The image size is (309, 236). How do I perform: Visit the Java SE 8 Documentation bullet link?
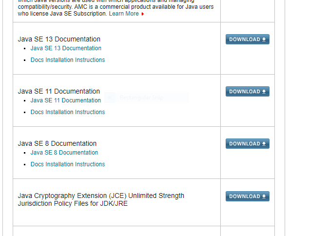click(x=64, y=153)
